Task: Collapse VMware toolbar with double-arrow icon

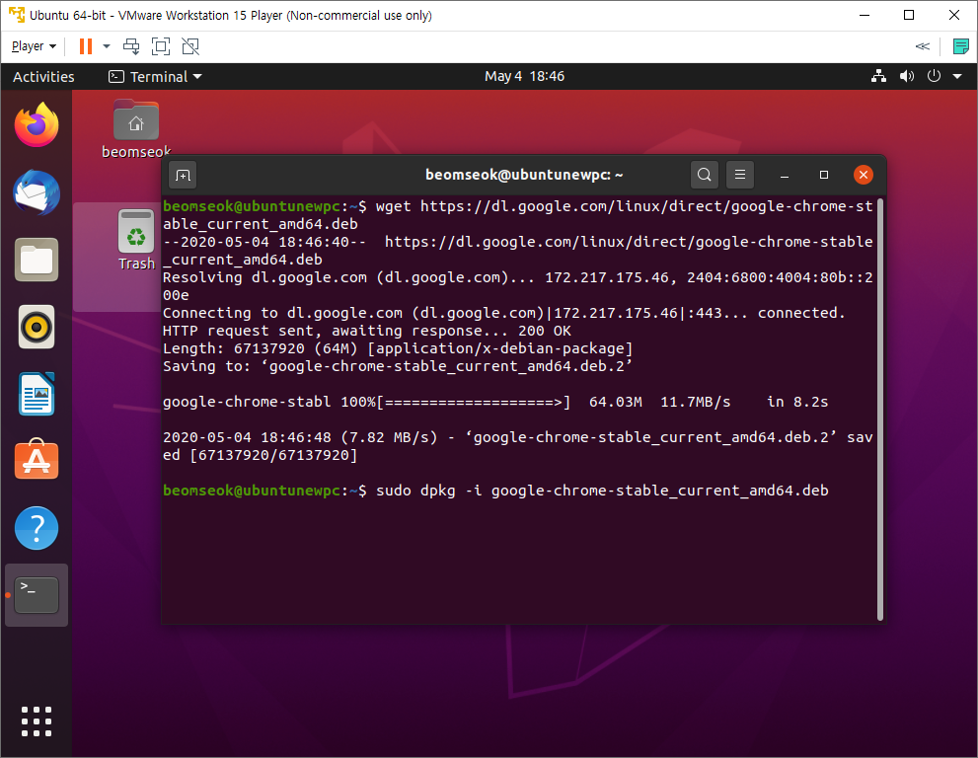Action: coord(922,46)
